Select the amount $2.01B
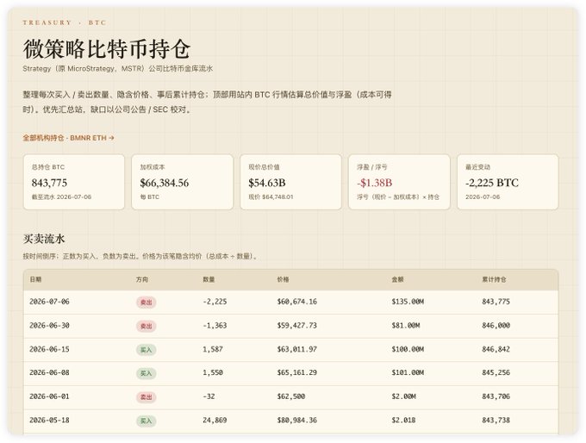This screenshot has height=443, width=586. click(403, 421)
